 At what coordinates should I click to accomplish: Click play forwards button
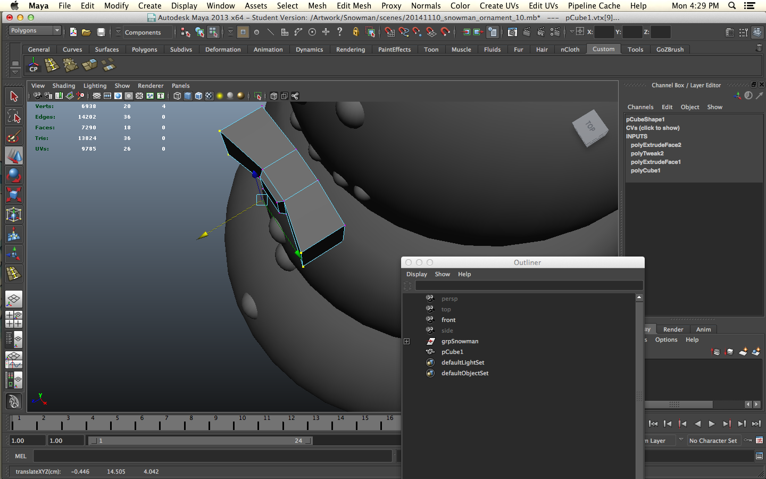(712, 424)
